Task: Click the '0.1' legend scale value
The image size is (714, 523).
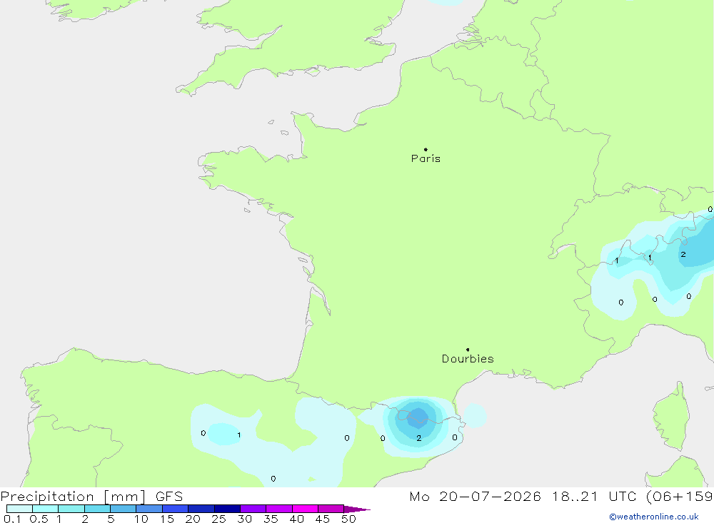Action: [x=12, y=519]
